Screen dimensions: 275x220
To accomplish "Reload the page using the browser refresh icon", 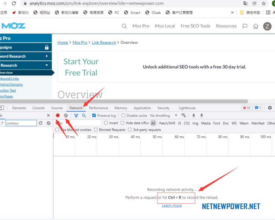I will (x=14, y=3).
